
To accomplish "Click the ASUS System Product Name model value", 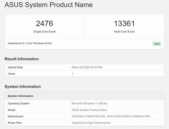I will pyautogui.click(x=89, y=110).
